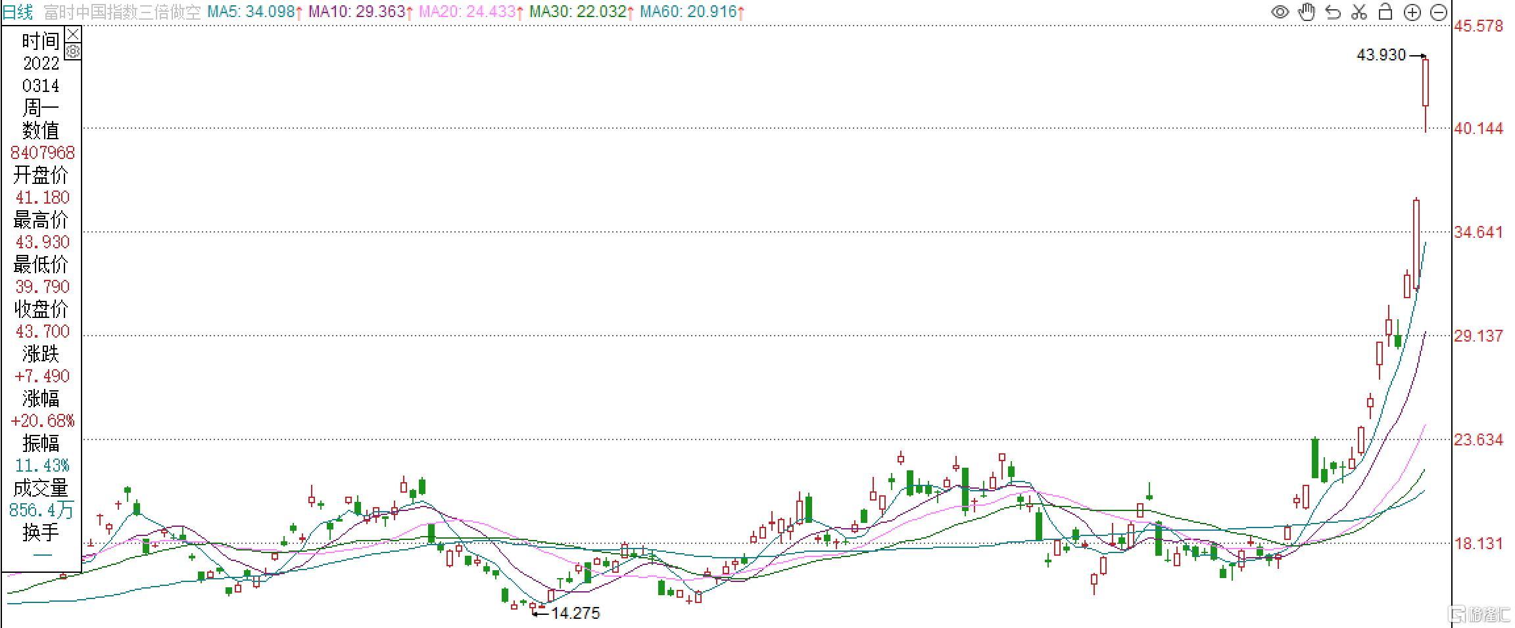Open settings gear on data info panel
Image resolution: width=1515 pixels, height=628 pixels.
tap(73, 51)
